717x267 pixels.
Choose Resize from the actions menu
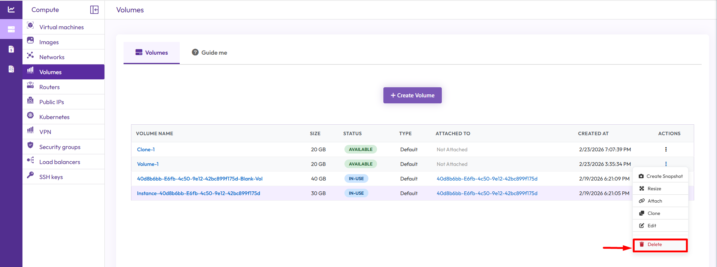tap(654, 189)
